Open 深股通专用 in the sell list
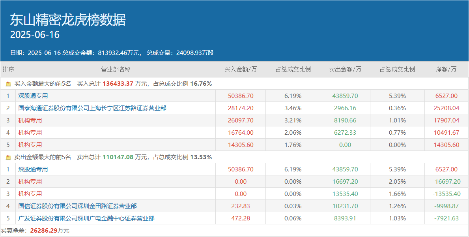Image resolution: width=469 pixels, height=237 pixels. coord(32,169)
